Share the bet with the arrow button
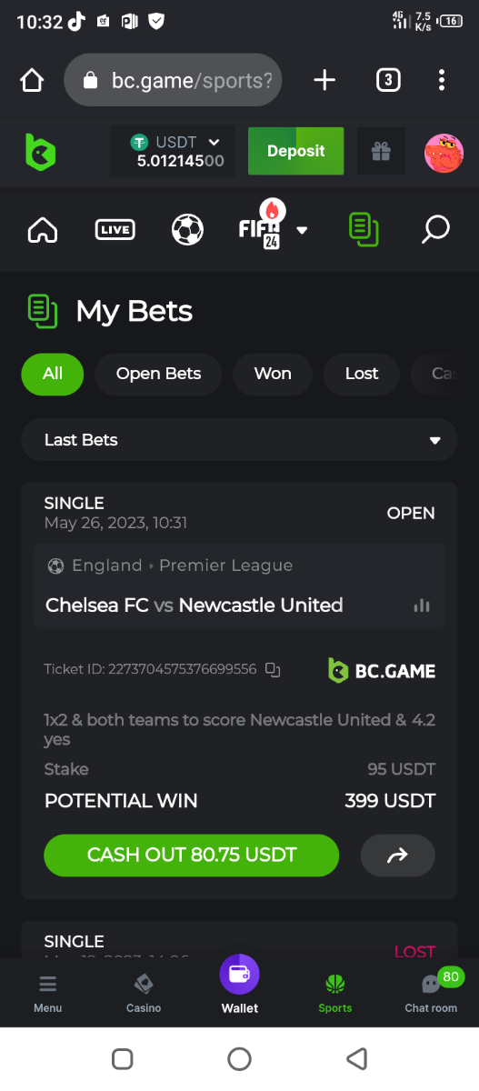Image resolution: width=479 pixels, height=1091 pixels. [397, 856]
